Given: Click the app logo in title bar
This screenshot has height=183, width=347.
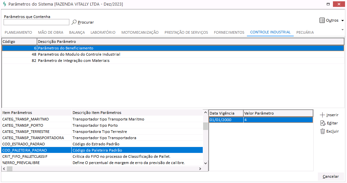Looking at the screenshot, I should [5, 4].
